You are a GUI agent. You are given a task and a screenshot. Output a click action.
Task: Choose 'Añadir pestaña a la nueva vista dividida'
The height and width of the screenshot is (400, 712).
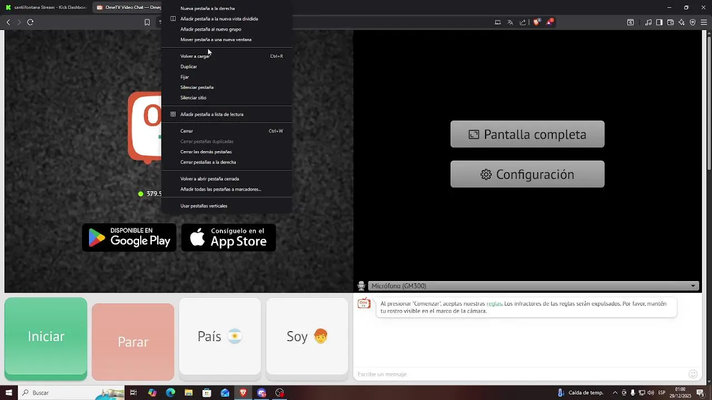[x=226, y=19]
